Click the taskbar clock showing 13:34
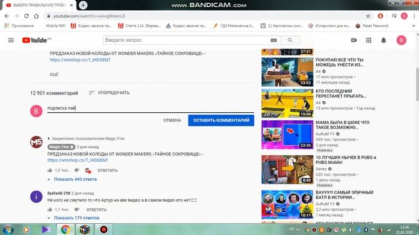Viewport: 419px width, 235px height. point(404,230)
